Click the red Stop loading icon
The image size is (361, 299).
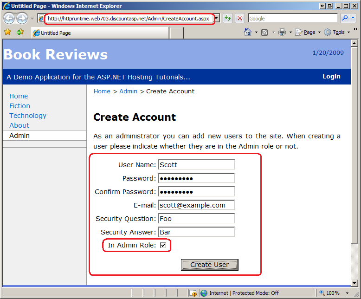pos(240,18)
